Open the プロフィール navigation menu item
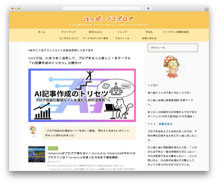This screenshot has width=218, height=184. pyautogui.click(x=122, y=38)
